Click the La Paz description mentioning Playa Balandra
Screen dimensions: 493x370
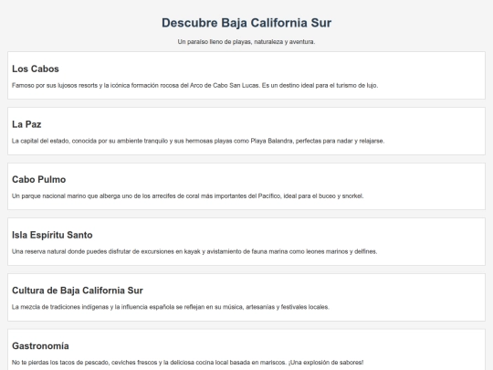pos(198,141)
